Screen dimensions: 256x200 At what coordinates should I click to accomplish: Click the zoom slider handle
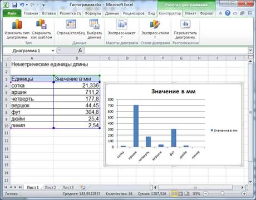[x=222, y=194]
